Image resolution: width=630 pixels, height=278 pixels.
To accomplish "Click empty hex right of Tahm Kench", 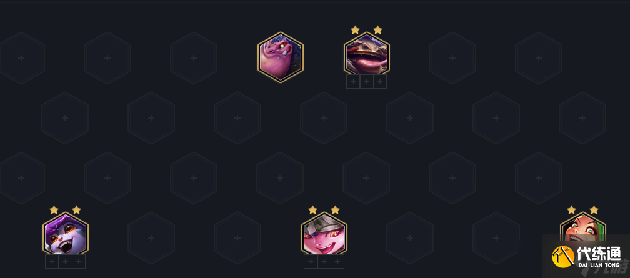I will (452, 58).
